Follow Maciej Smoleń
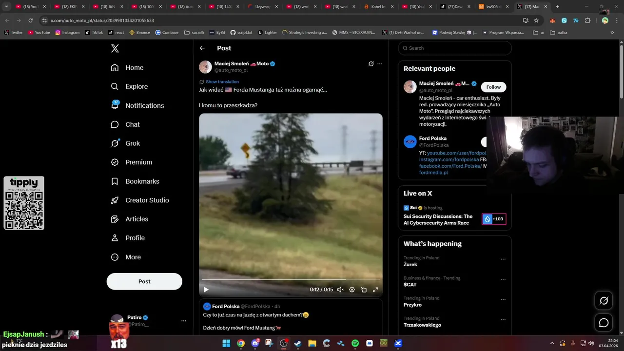 coord(493,87)
